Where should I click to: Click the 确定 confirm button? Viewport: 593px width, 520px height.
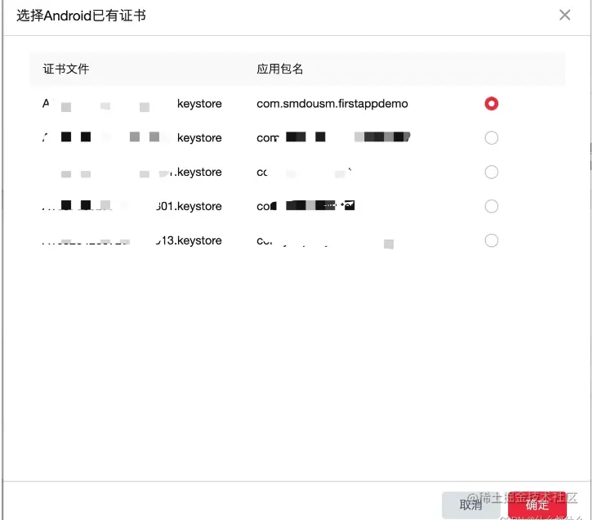coord(537,504)
